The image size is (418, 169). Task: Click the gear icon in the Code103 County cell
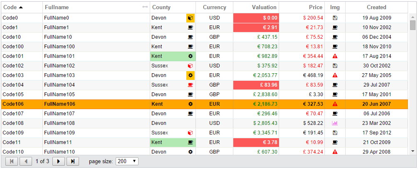190,75
